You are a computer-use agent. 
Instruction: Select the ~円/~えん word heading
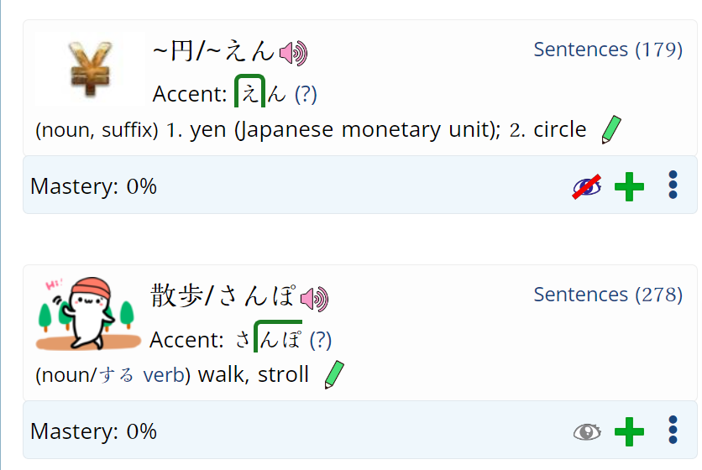point(213,50)
